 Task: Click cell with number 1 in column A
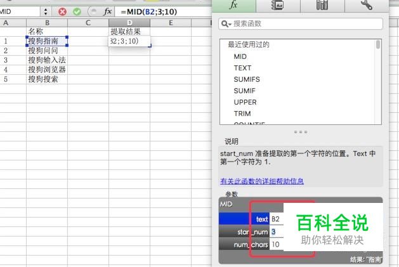point(13,41)
